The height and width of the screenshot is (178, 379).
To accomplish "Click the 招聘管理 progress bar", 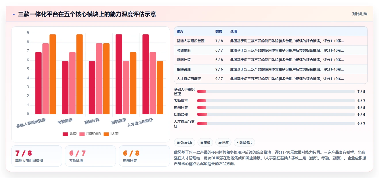I will pyautogui.click(x=276, y=114).
